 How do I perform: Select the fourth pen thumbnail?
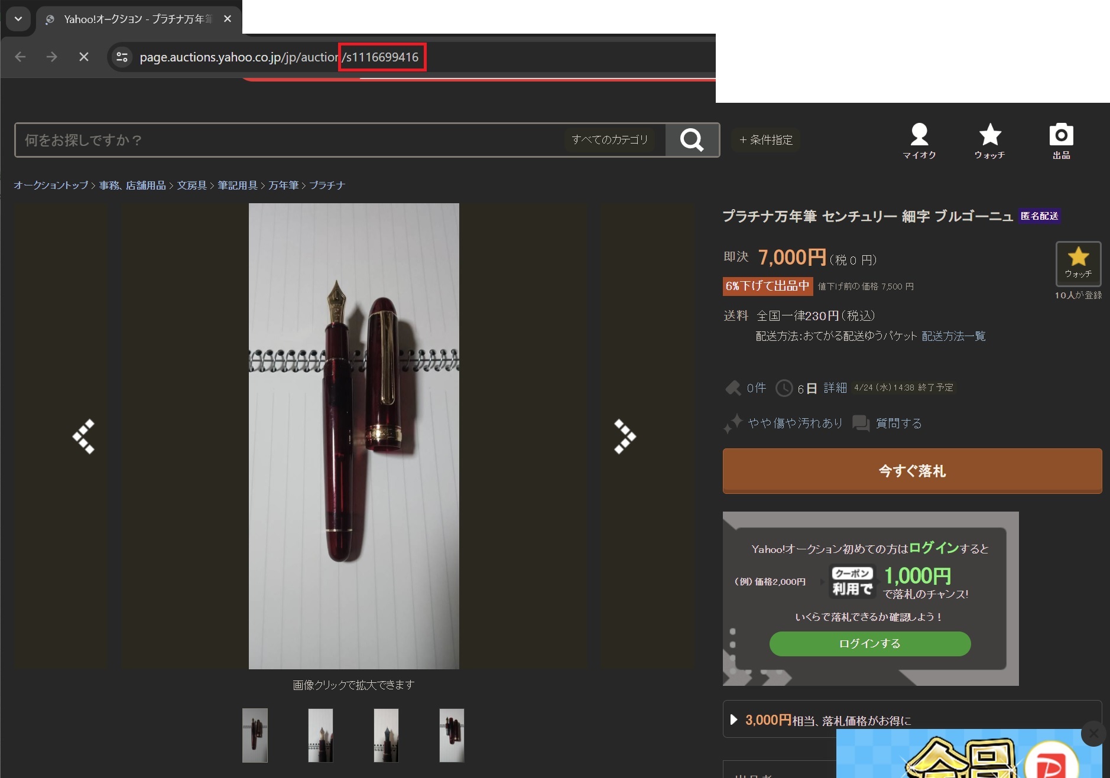452,735
